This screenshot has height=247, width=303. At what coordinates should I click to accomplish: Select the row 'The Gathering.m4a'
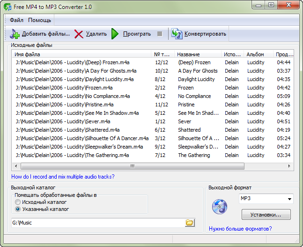153,155
